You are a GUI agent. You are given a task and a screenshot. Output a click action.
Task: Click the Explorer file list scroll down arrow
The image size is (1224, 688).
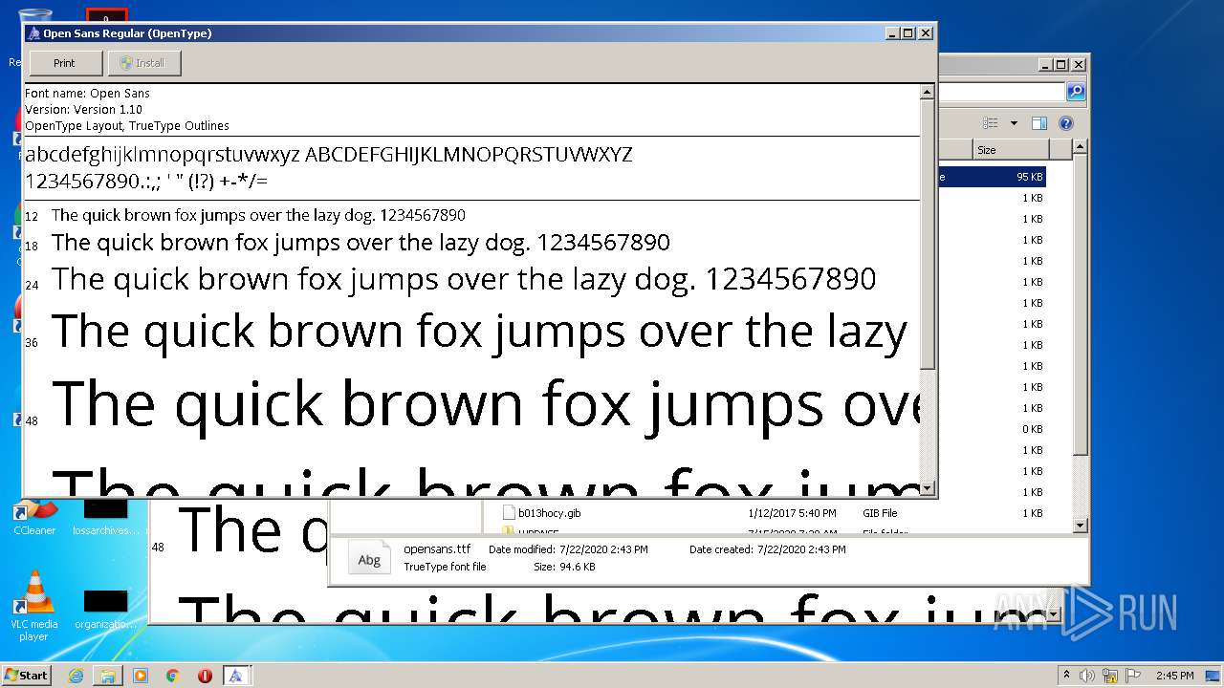(1080, 526)
